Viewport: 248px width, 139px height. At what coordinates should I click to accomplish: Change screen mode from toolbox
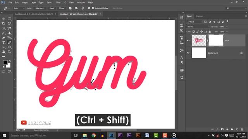pyautogui.click(x=9, y=71)
